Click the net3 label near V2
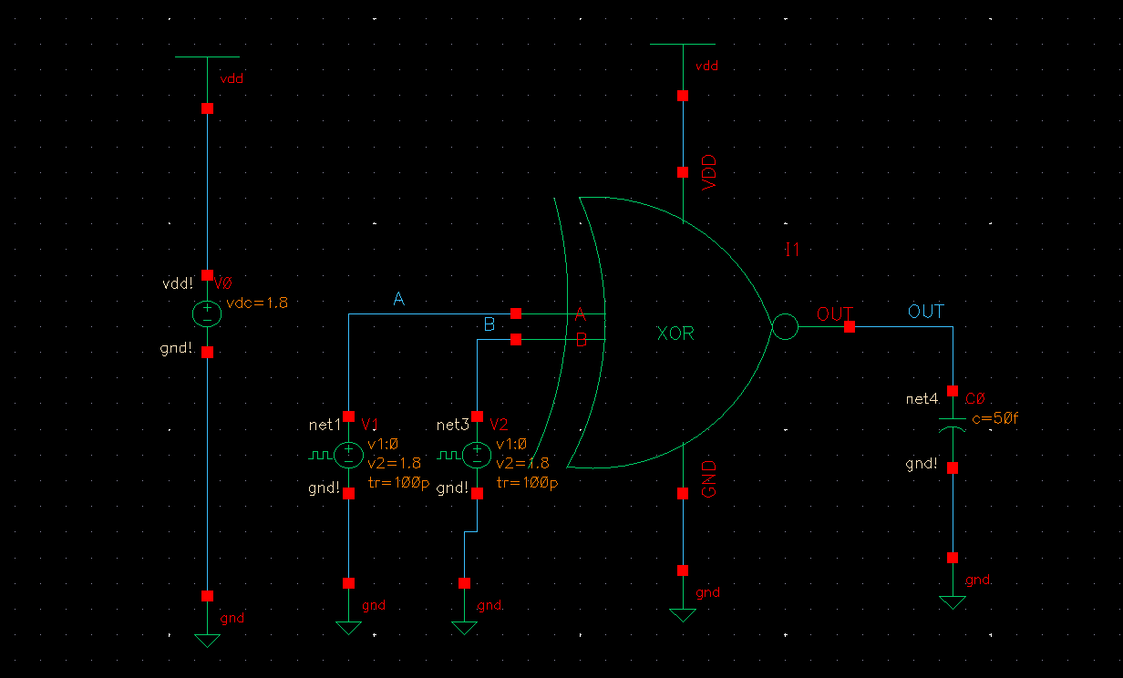Screen dimensions: 1123x678 pyautogui.click(x=453, y=425)
